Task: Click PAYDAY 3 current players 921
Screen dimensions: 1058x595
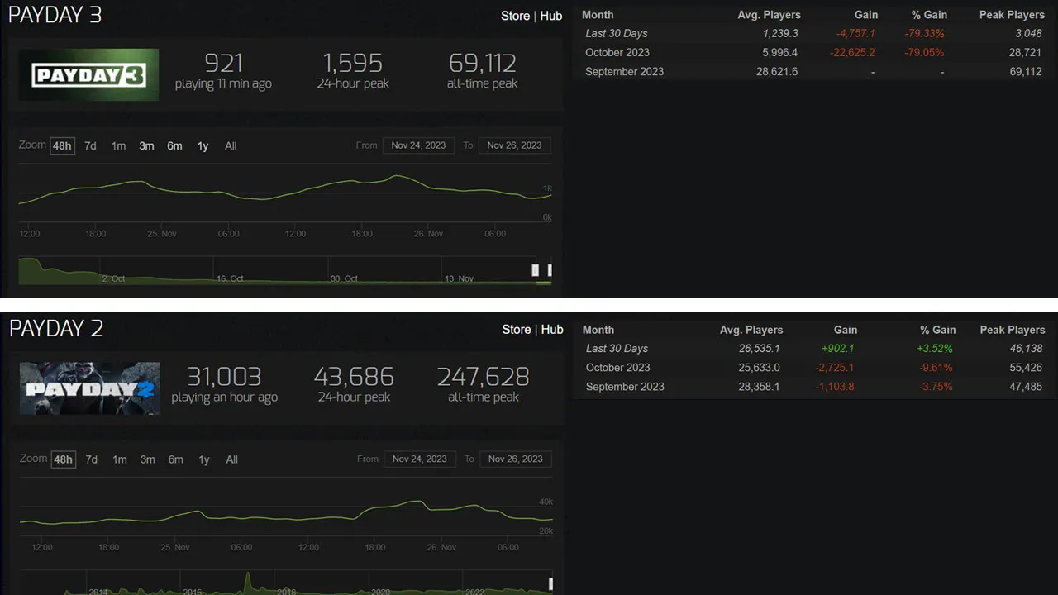Action: tap(223, 63)
